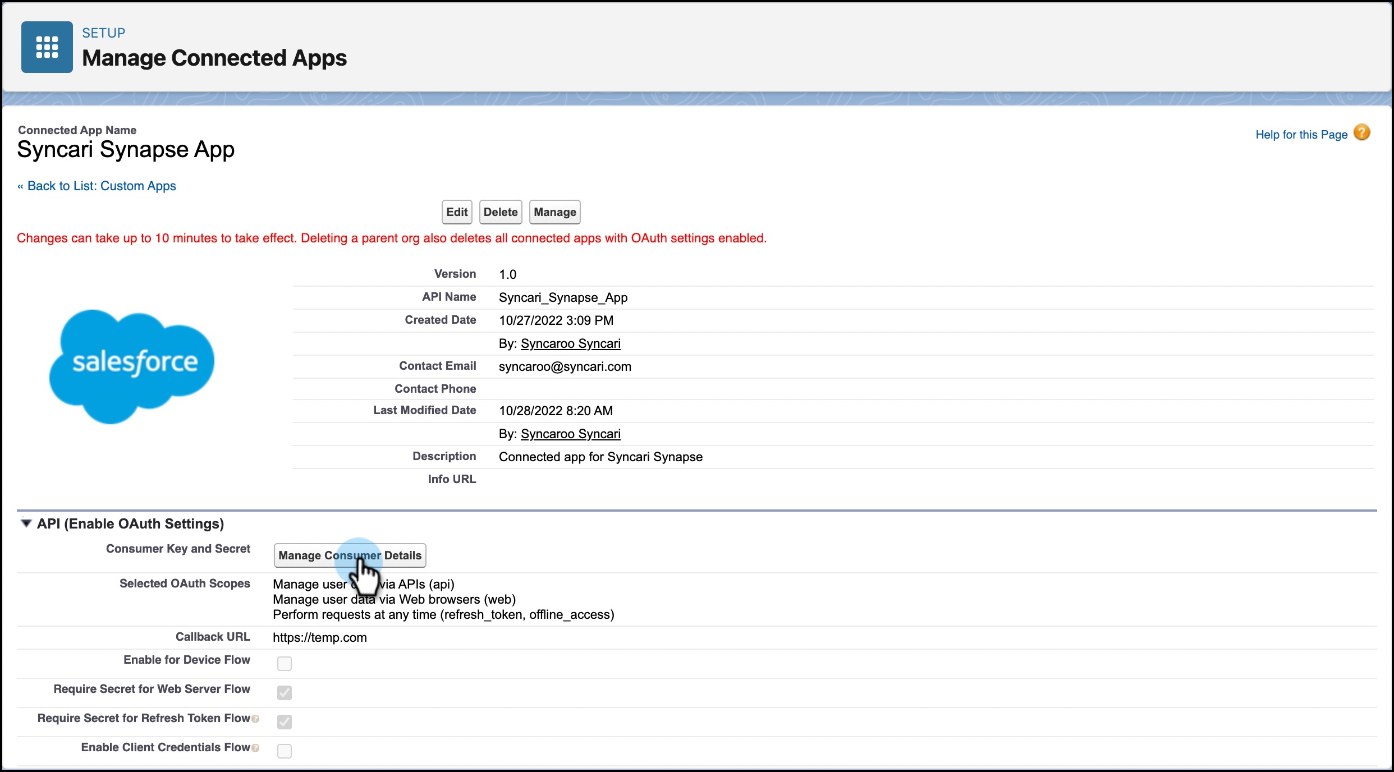1394x772 pixels.
Task: Open Syncaroo Syncari link under Created Date
Action: coord(570,344)
